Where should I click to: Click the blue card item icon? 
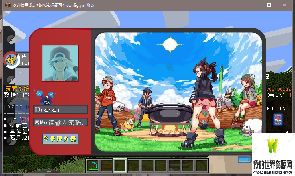click(x=278, y=119)
